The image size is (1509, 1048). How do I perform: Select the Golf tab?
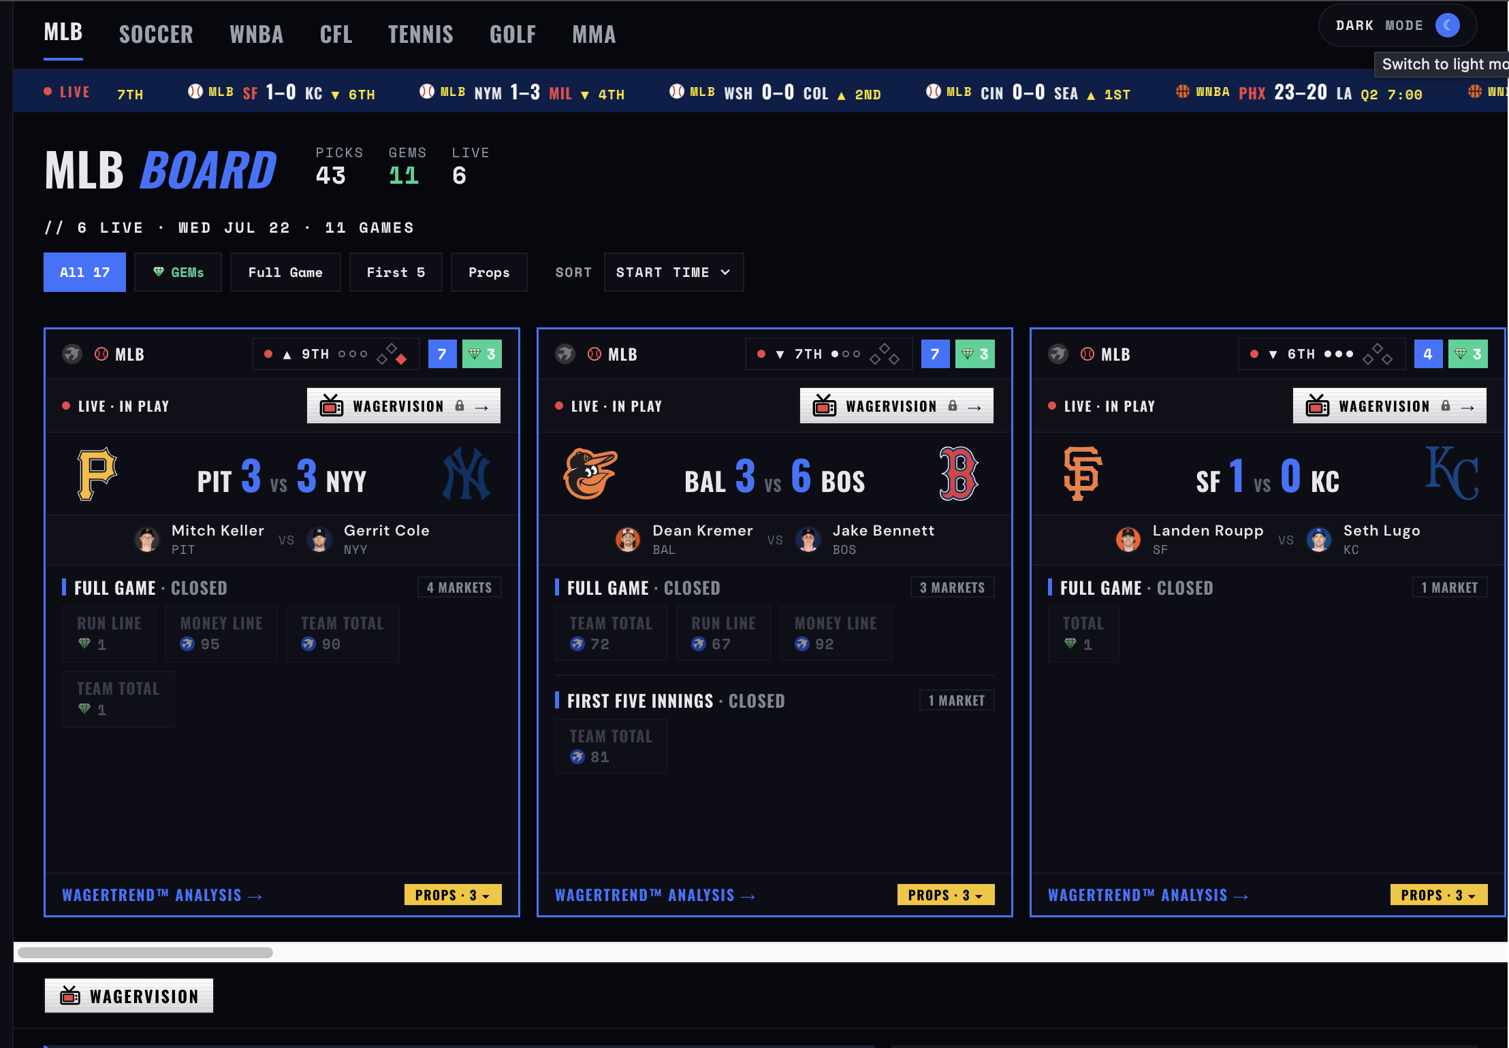[x=512, y=34]
